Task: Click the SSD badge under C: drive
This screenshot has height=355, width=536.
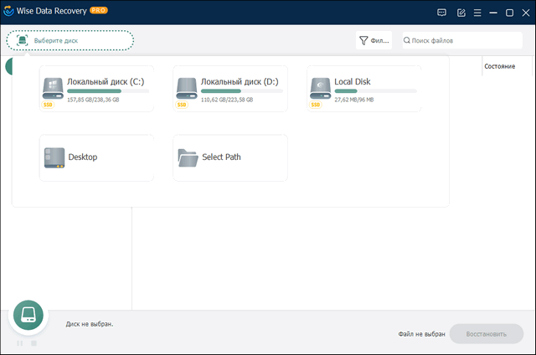Action: (x=48, y=105)
